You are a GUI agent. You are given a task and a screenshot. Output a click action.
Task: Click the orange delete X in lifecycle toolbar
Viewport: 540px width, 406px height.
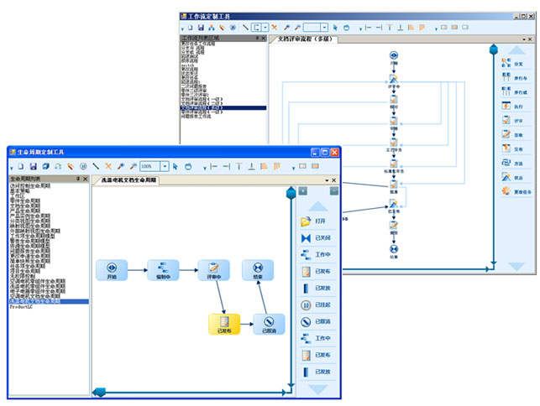tap(109, 166)
